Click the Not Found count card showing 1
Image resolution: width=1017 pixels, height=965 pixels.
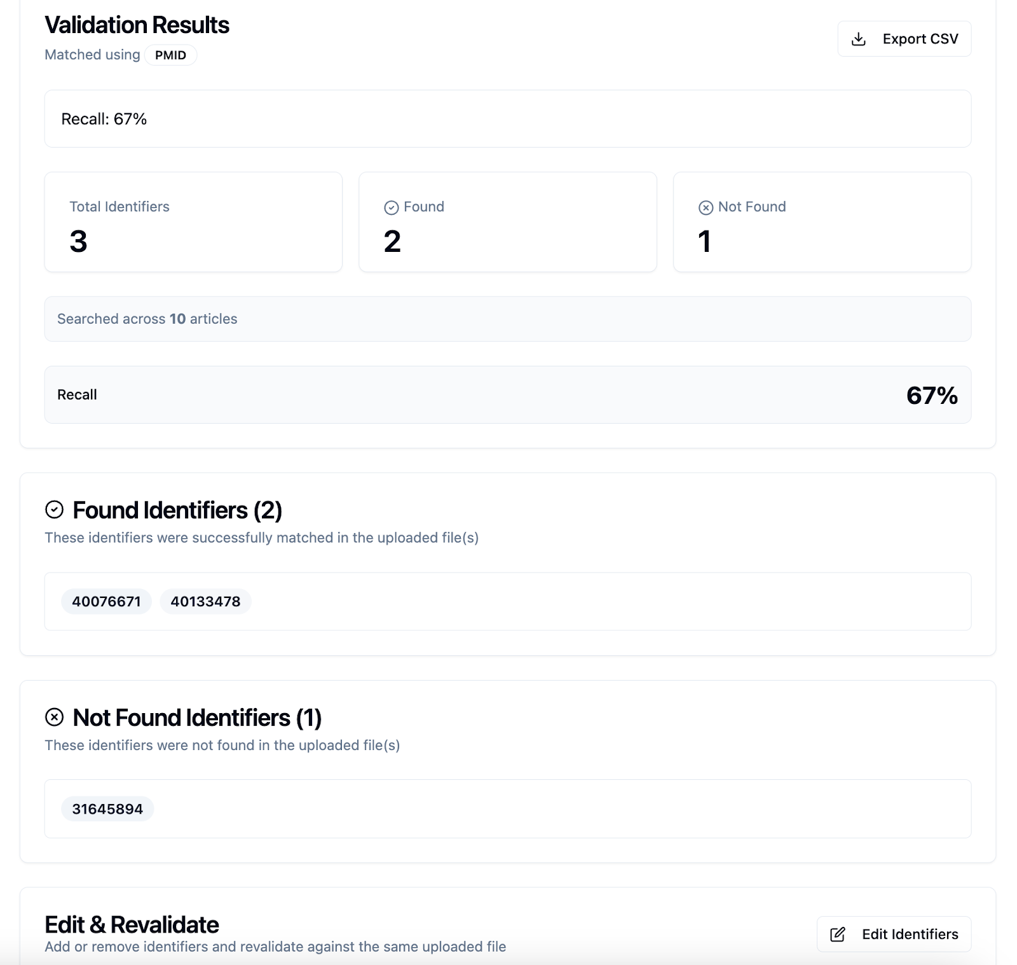click(822, 222)
